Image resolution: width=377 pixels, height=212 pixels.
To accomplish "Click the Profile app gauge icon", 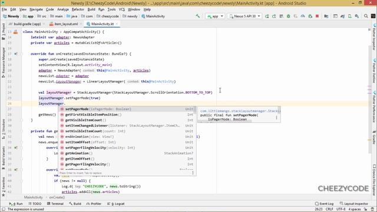I will [x=303, y=16].
